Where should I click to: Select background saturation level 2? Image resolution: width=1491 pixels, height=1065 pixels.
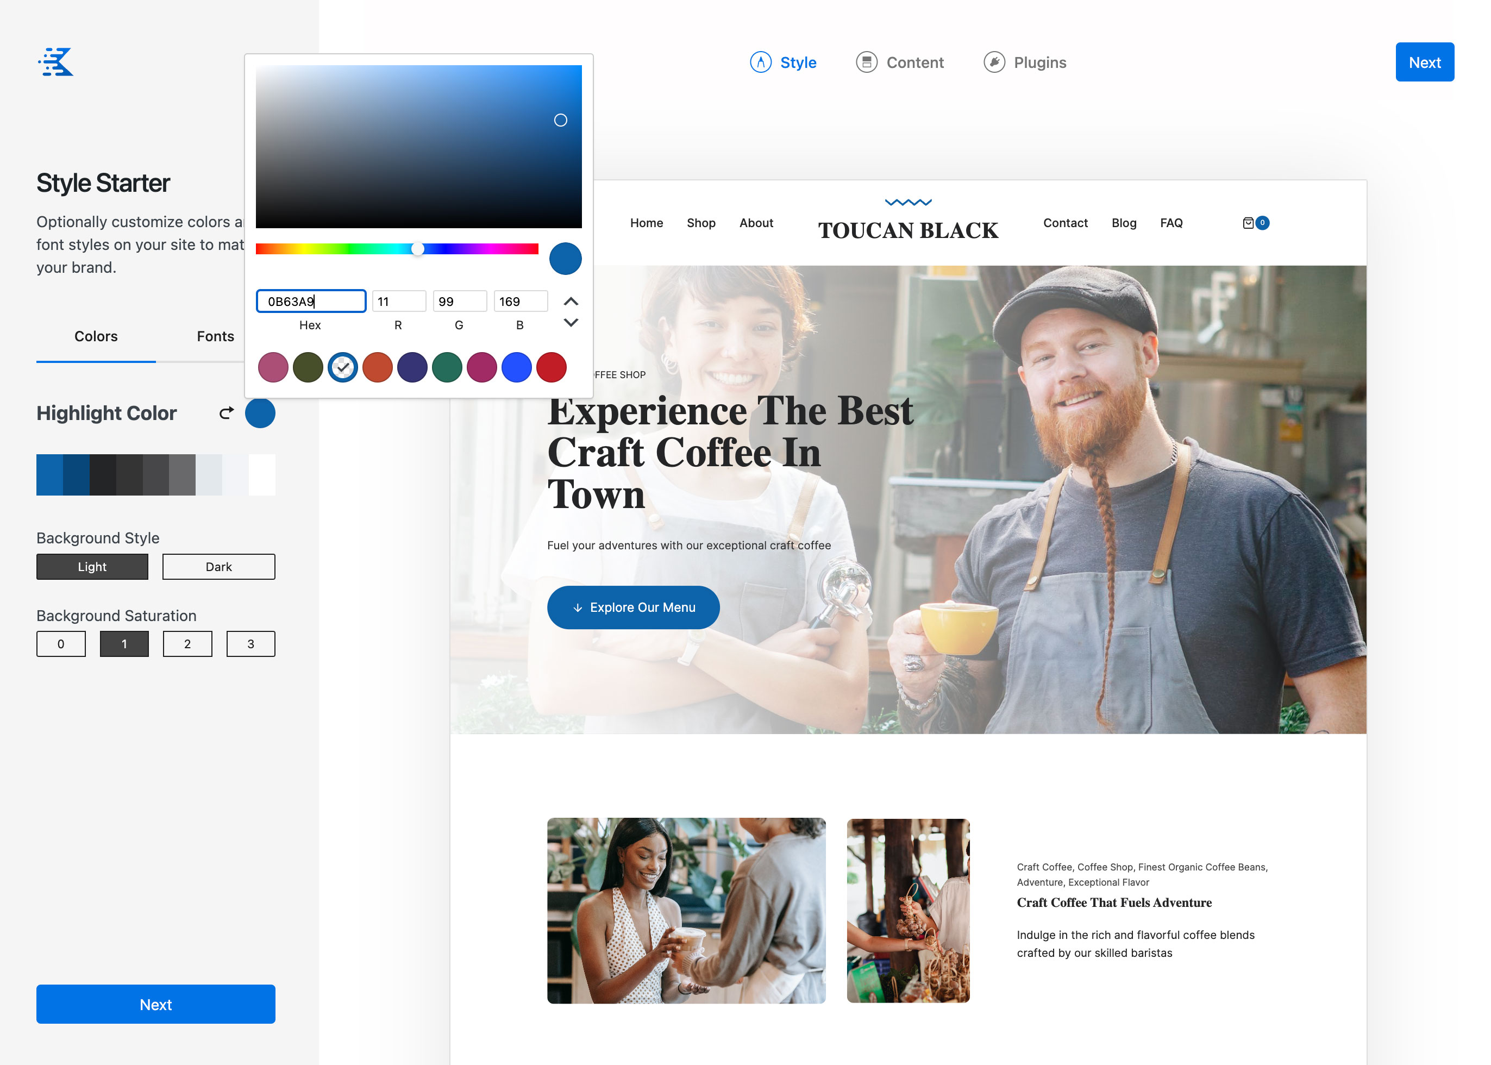tap(187, 644)
